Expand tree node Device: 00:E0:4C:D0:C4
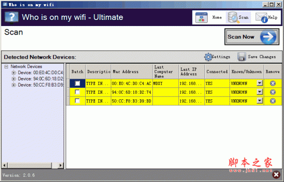Viewport: 284px width, 182px height. point(14,73)
